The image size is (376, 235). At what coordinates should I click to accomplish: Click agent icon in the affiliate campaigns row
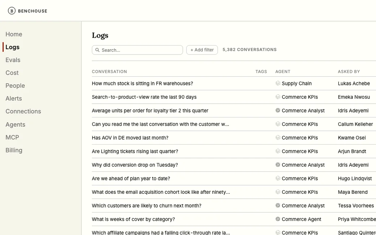278,232
